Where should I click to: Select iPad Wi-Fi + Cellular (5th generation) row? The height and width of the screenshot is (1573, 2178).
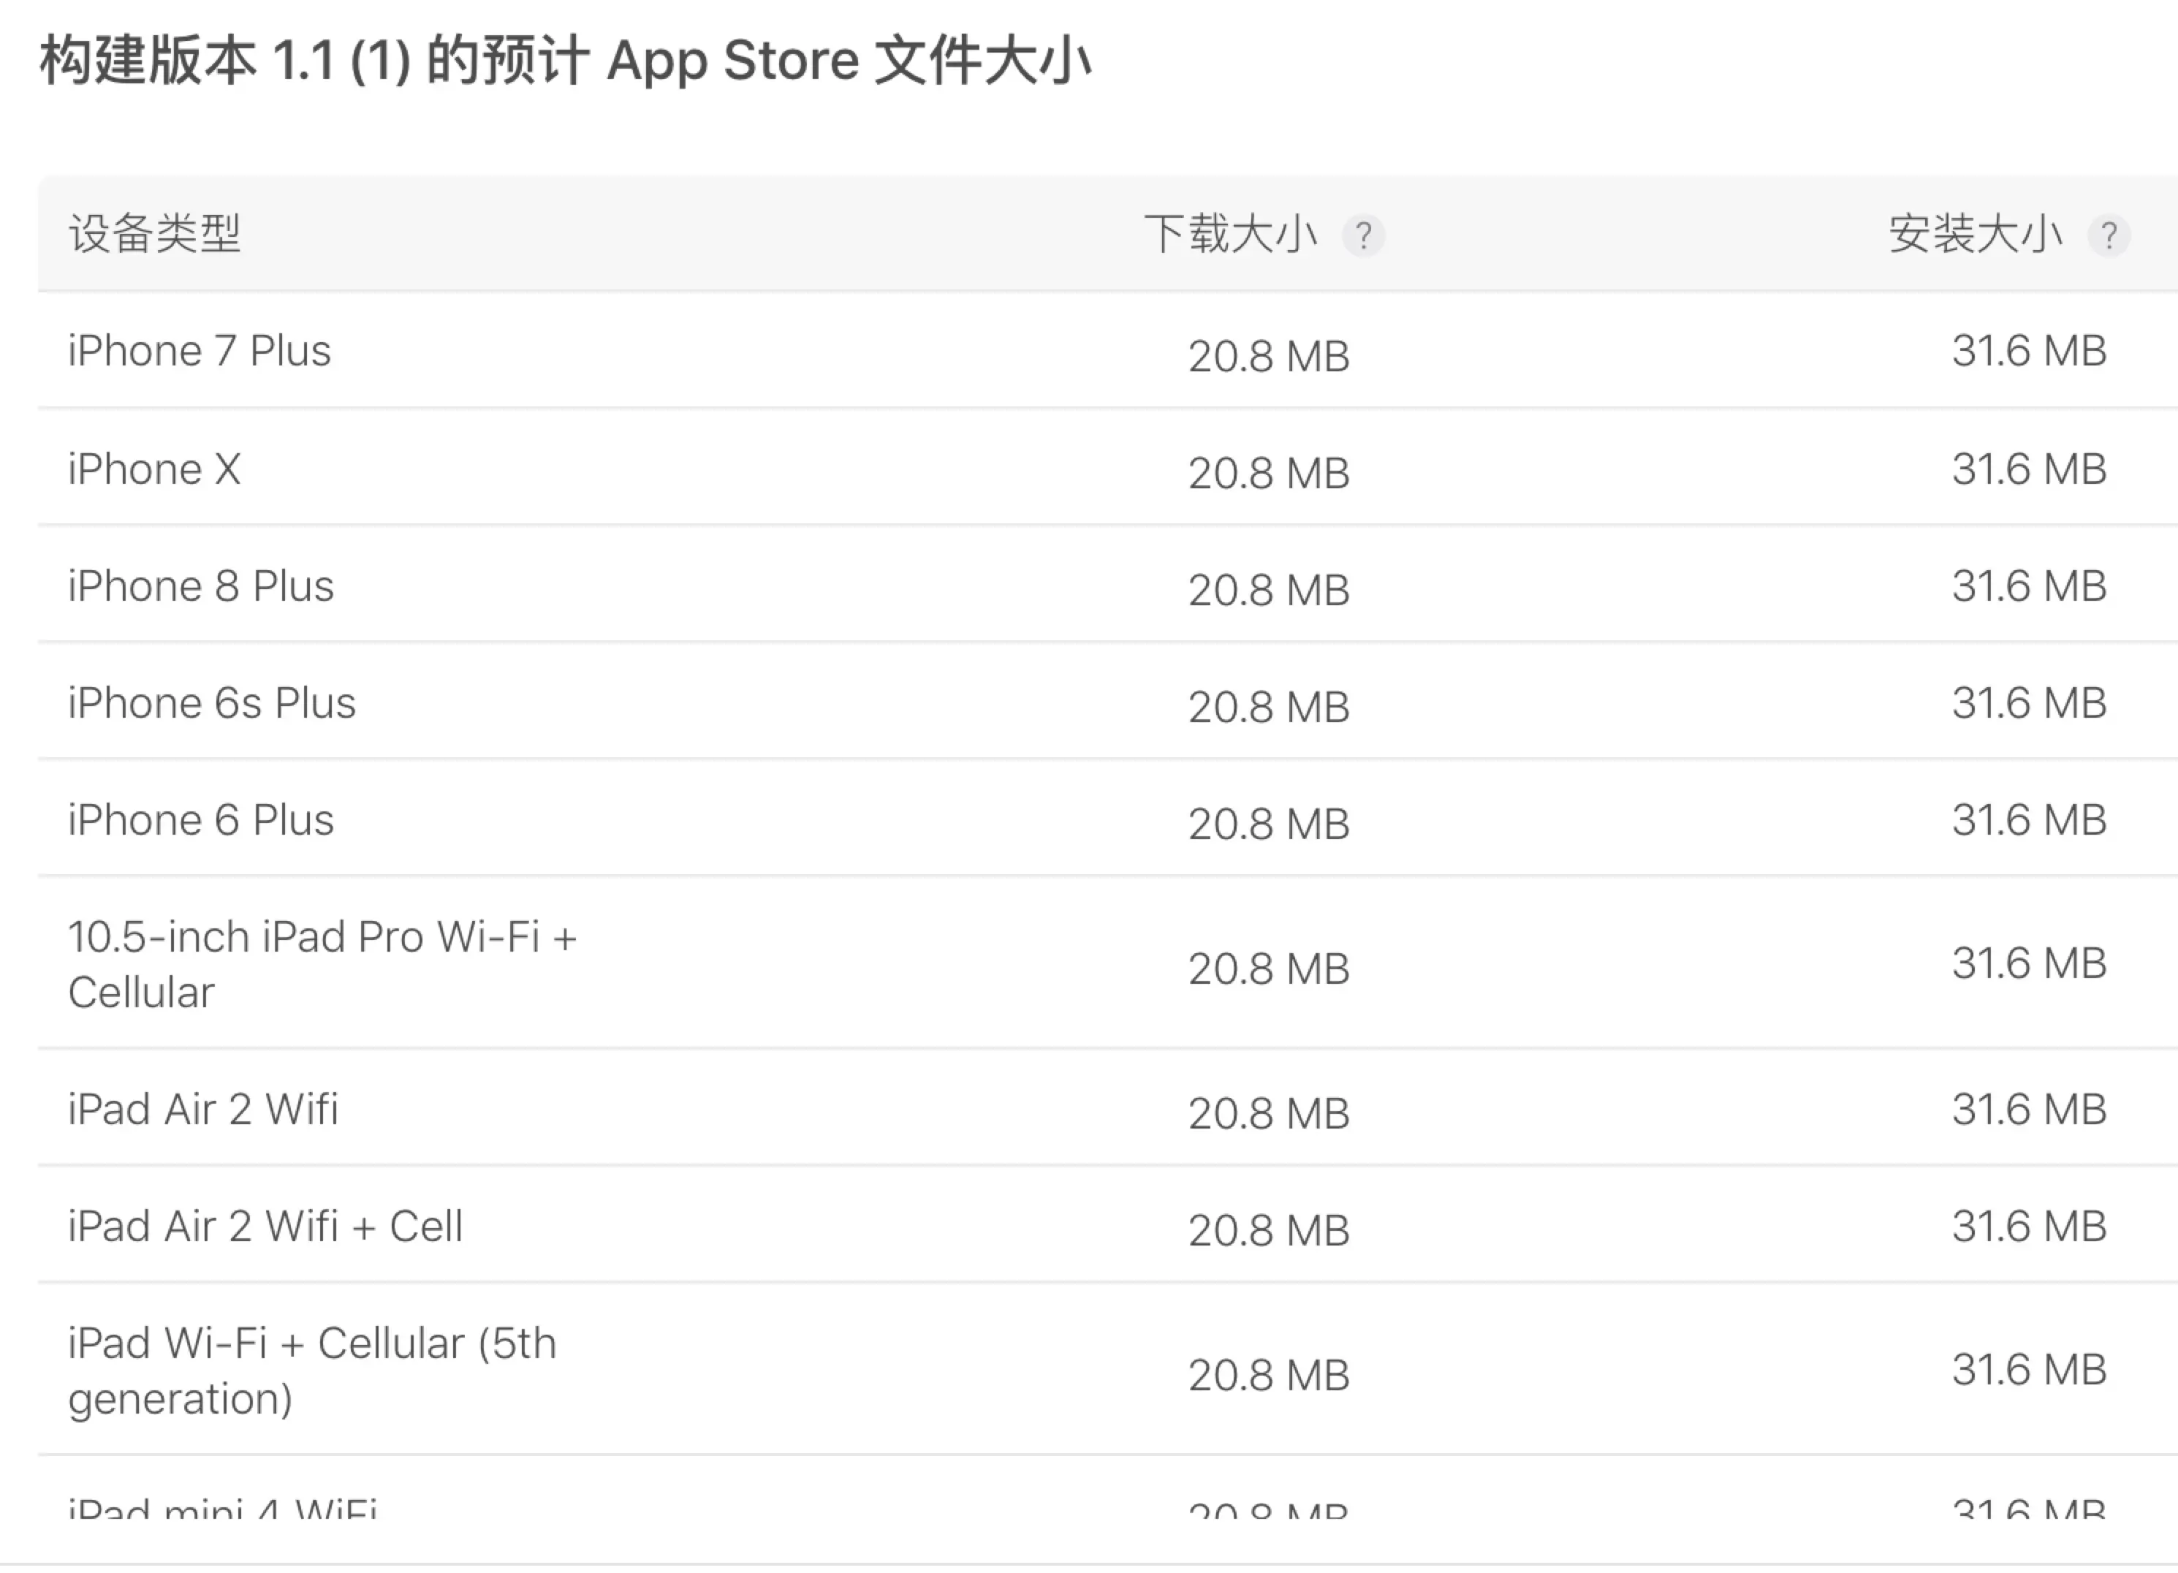point(312,1371)
